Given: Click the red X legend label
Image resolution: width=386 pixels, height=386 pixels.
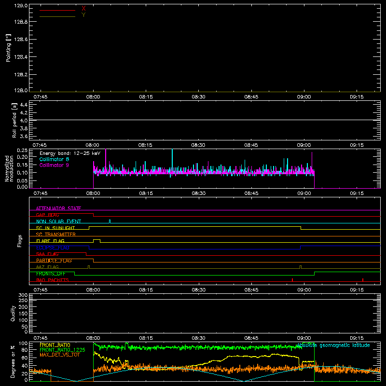Looking at the screenshot, I should [x=83, y=9].
